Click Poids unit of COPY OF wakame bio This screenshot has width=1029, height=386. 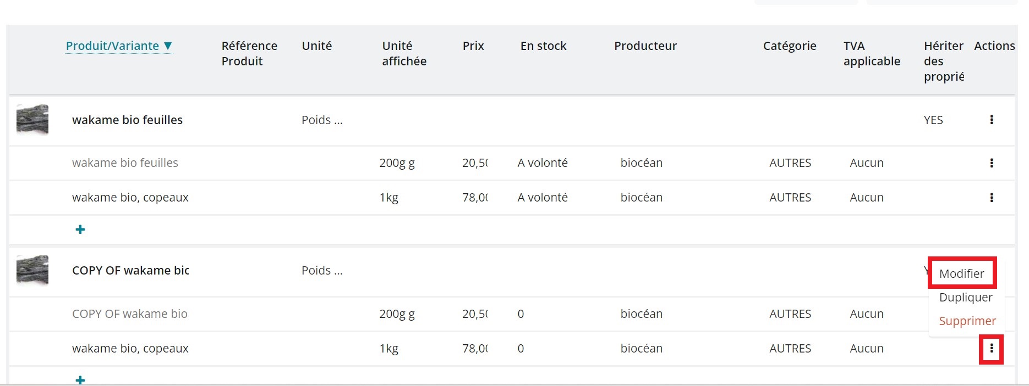click(322, 271)
